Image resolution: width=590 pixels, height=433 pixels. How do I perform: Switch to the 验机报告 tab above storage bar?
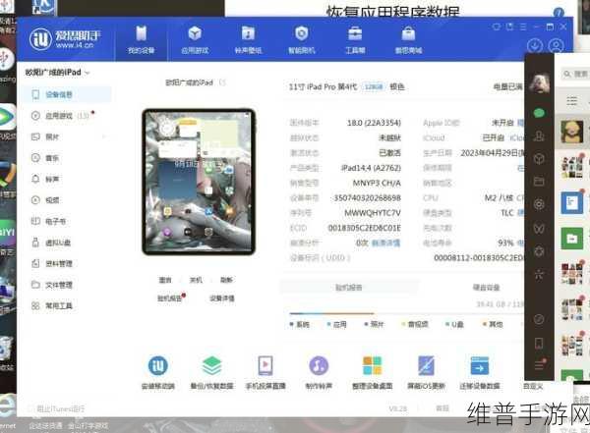349,288
